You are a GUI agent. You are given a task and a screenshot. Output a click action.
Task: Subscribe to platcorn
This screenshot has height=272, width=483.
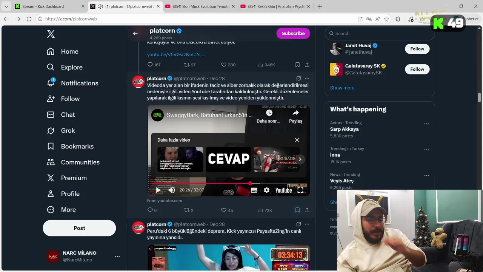pos(293,33)
